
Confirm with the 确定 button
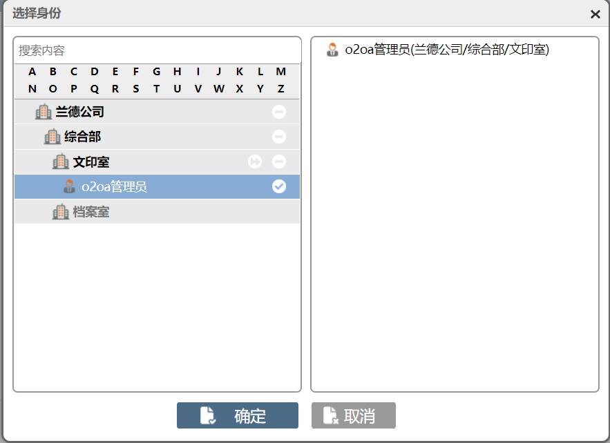238,416
